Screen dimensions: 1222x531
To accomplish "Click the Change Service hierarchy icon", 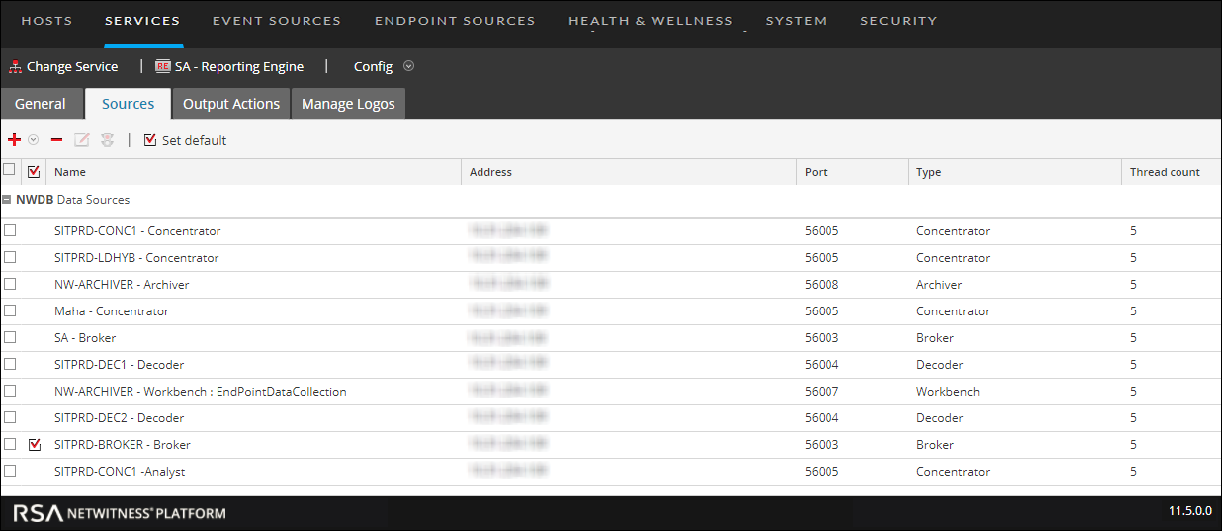I will (x=15, y=67).
